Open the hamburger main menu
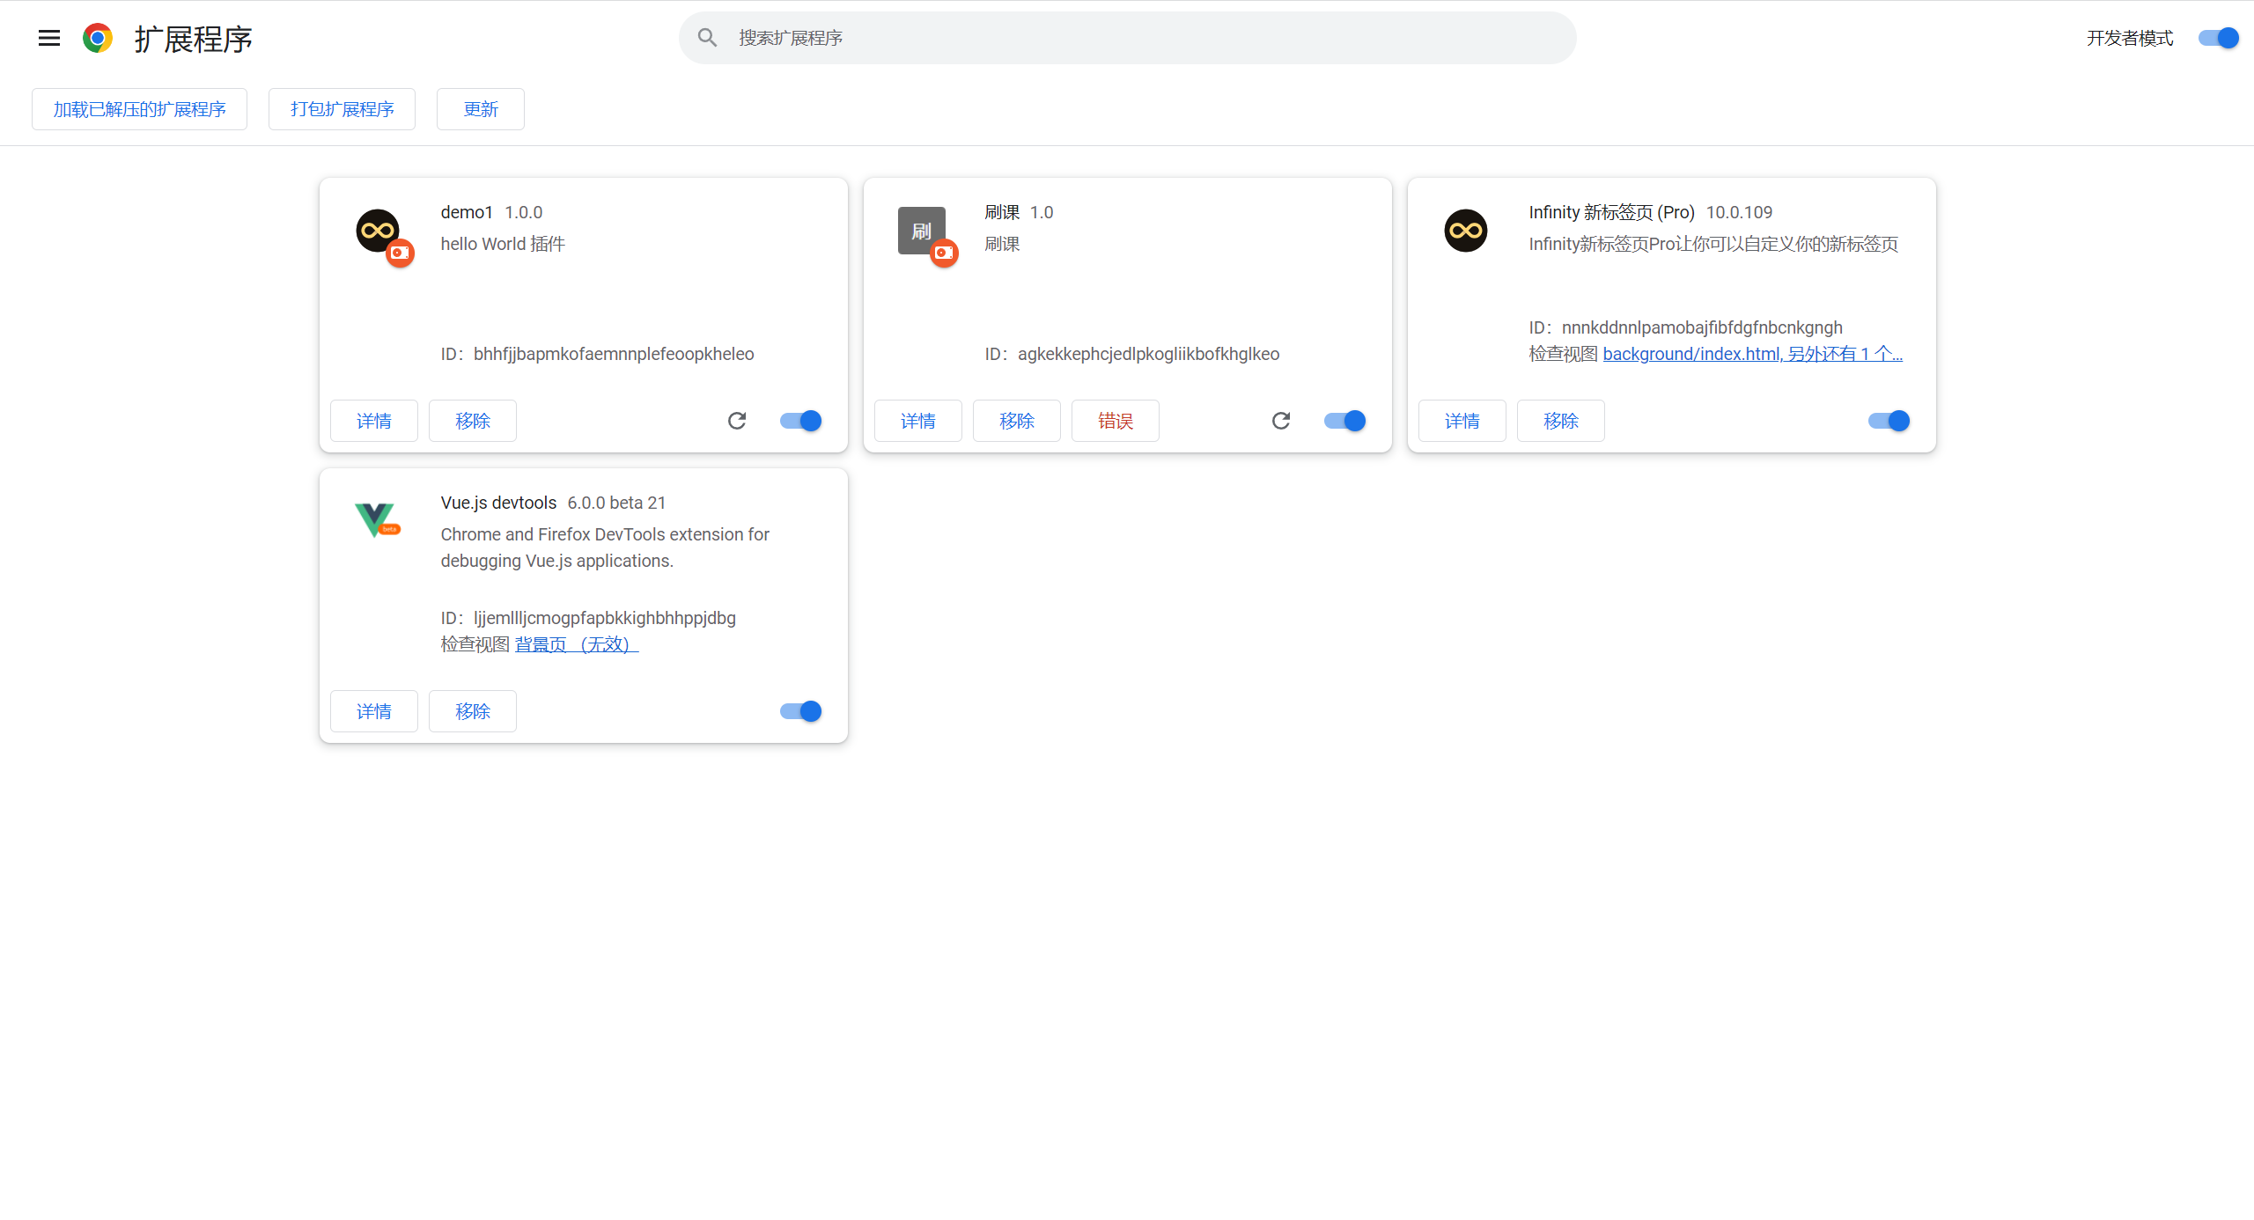Viewport: 2254px width, 1220px height. coord(49,38)
